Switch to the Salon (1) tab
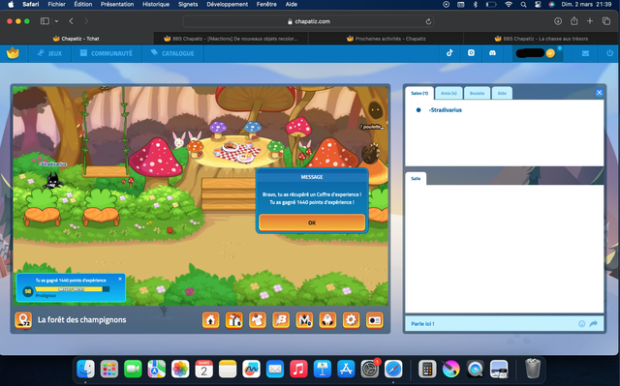This screenshot has height=386, width=620. pyautogui.click(x=419, y=93)
